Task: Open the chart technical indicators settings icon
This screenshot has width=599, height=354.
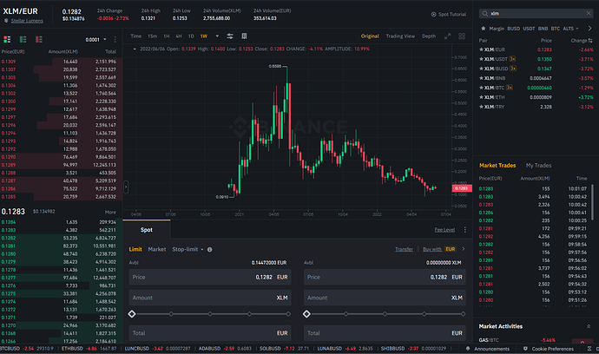Action: coord(229,36)
